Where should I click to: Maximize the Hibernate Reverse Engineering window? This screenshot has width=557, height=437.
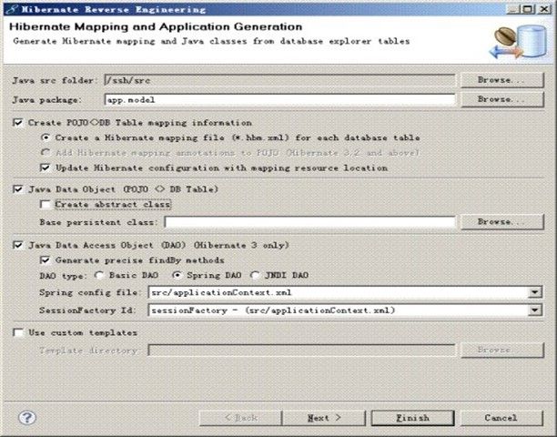(528, 9)
